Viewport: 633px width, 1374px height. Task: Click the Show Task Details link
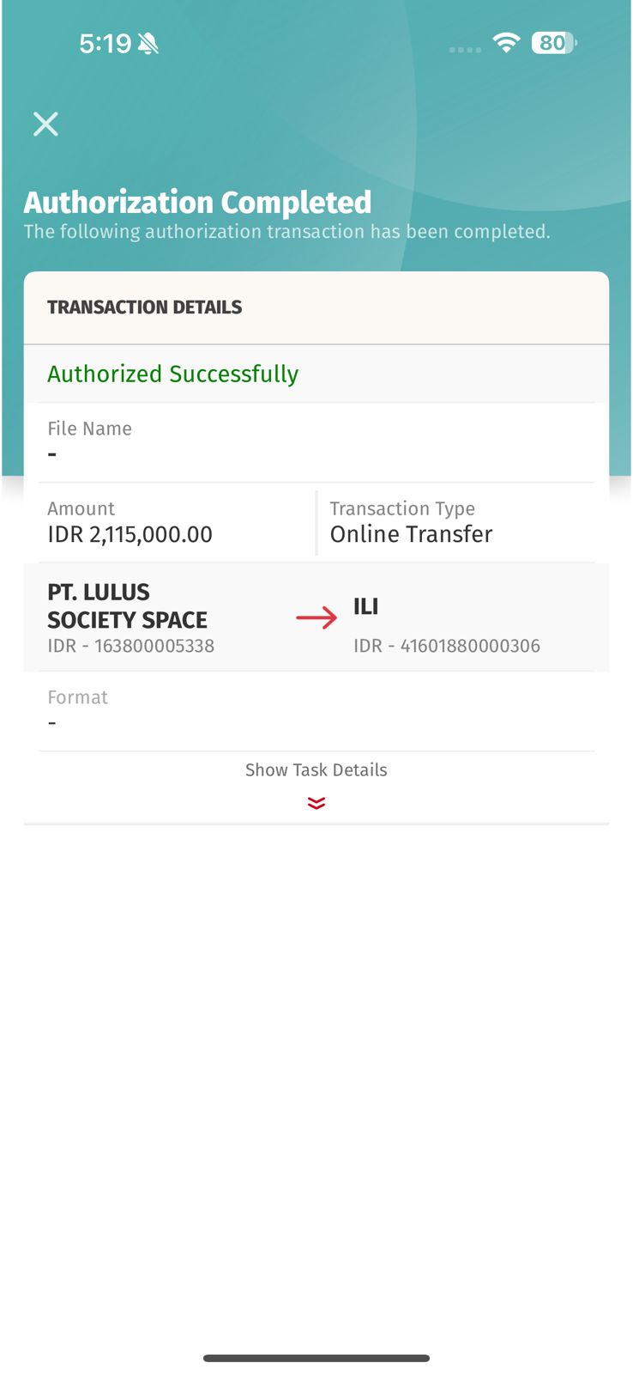coord(316,770)
